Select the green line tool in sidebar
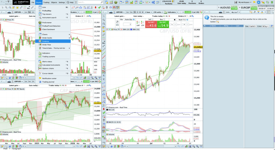 pos(104,53)
